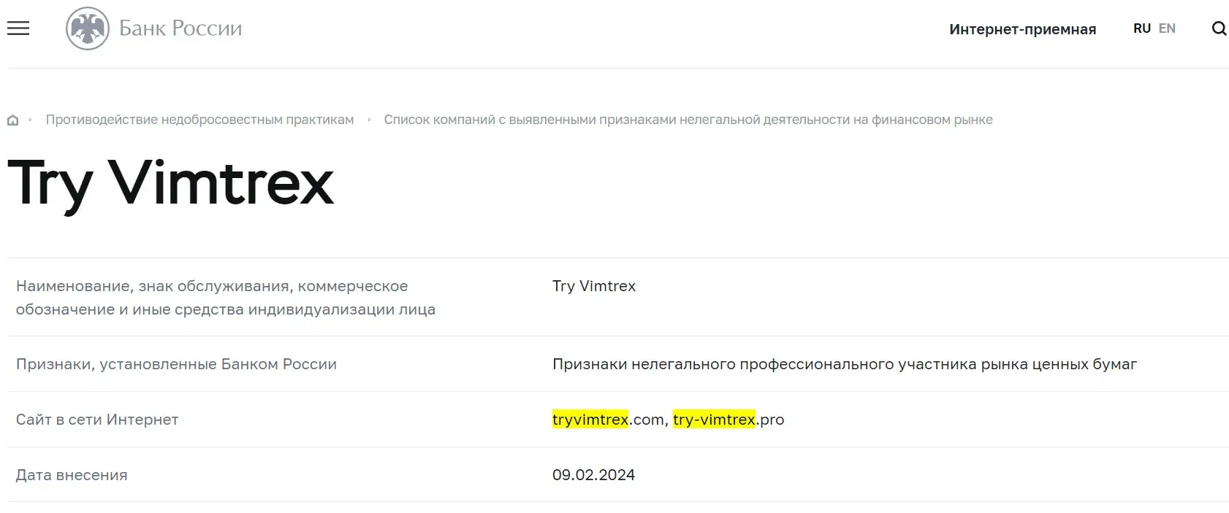1229x513 pixels.
Task: Click the chevron after the home icon
Action: (31, 119)
